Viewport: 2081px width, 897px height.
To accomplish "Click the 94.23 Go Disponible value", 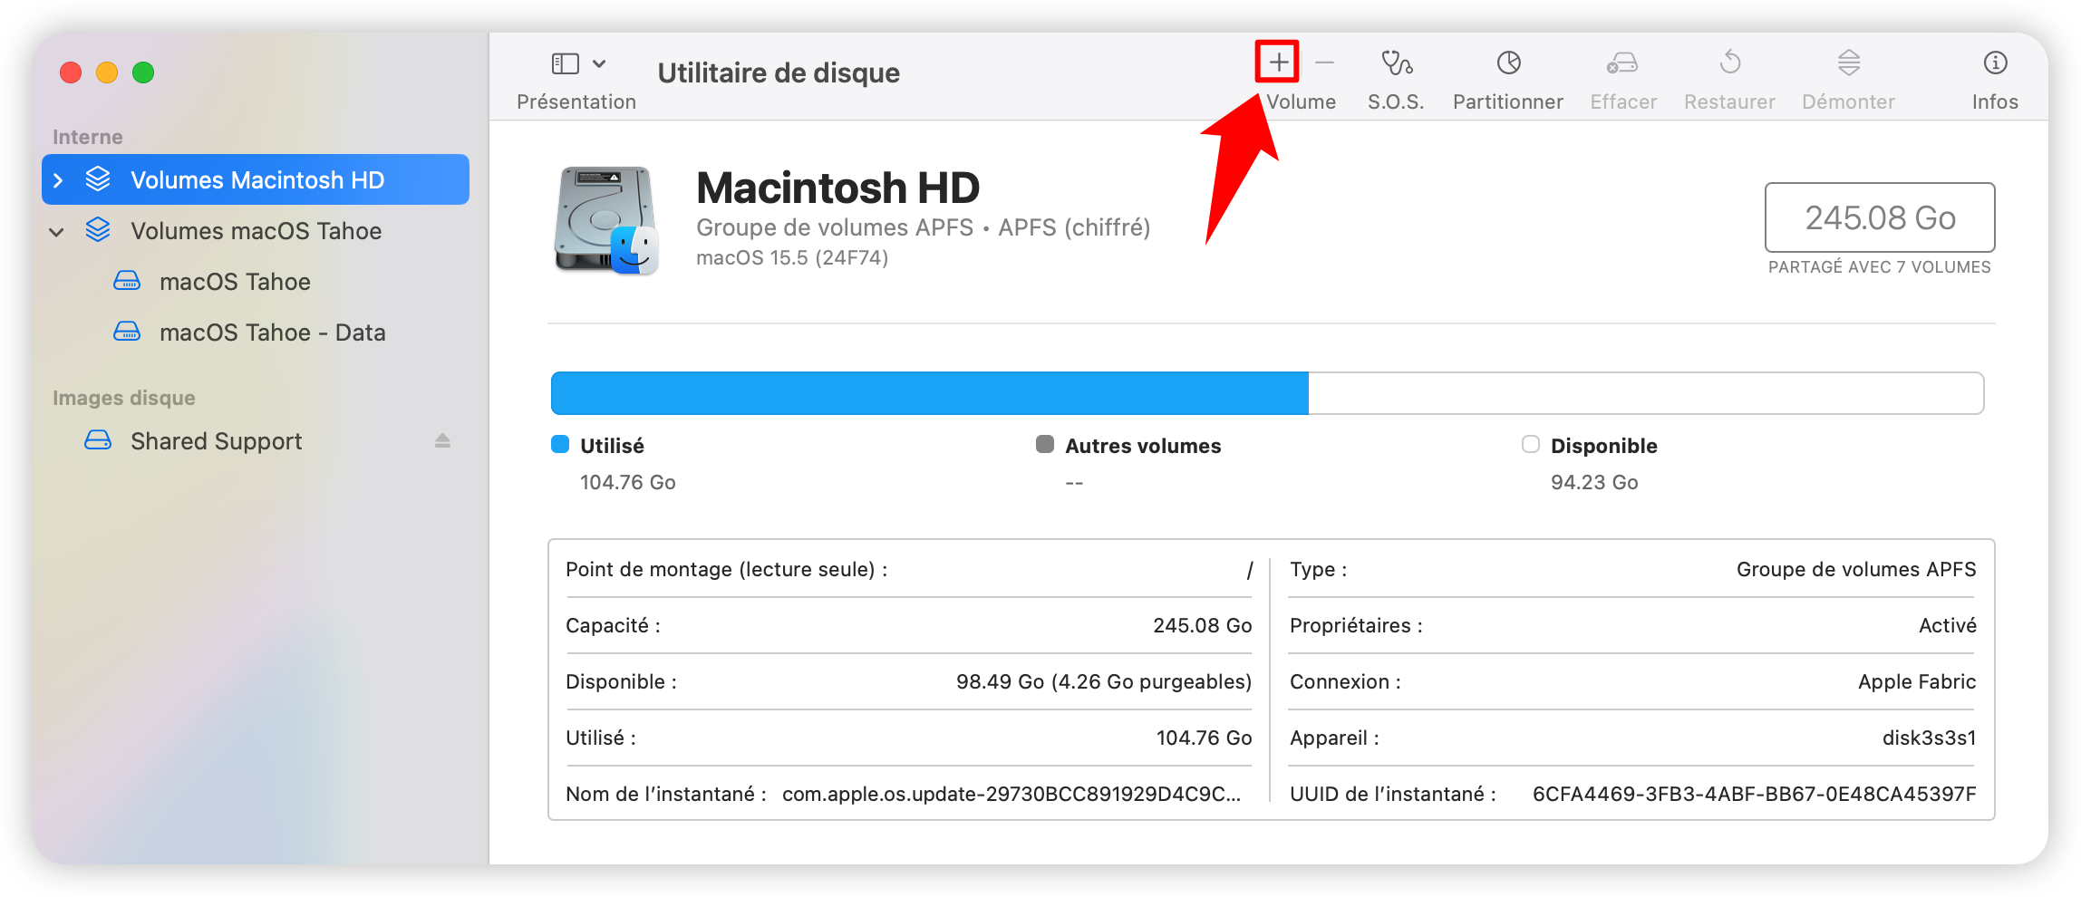I will 1594,483.
